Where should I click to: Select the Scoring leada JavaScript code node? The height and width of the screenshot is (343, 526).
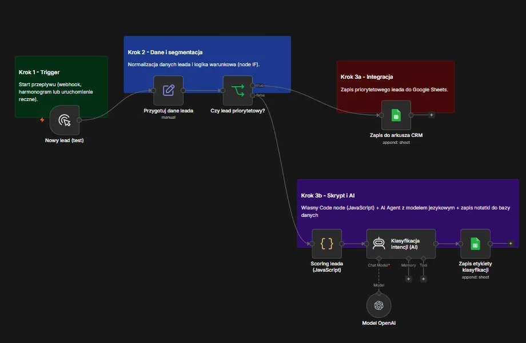point(326,244)
